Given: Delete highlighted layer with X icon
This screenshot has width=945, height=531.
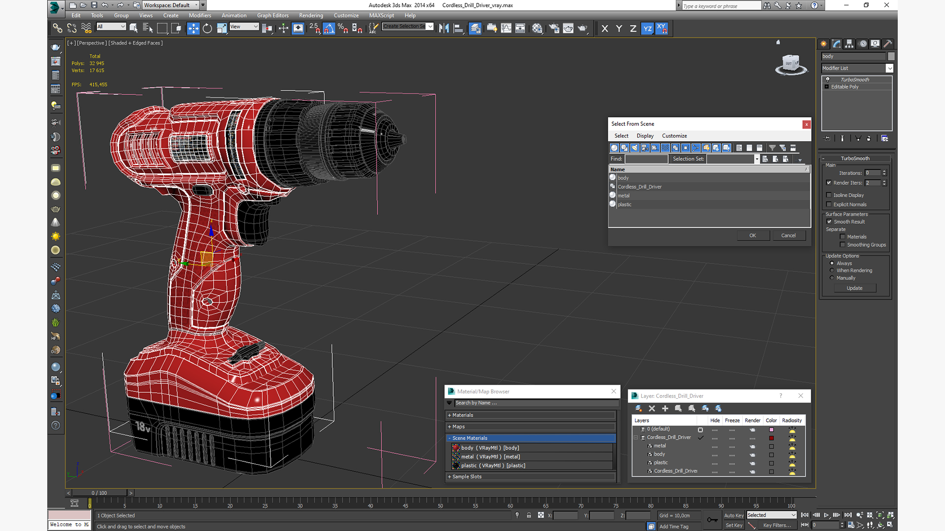Looking at the screenshot, I should [x=652, y=409].
